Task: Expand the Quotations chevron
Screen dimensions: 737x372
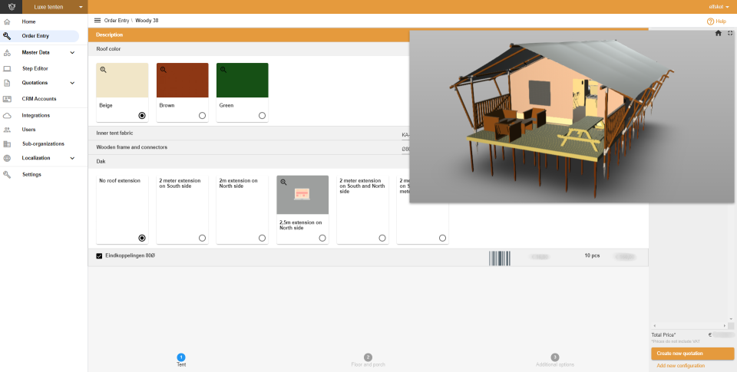Action: click(x=72, y=83)
